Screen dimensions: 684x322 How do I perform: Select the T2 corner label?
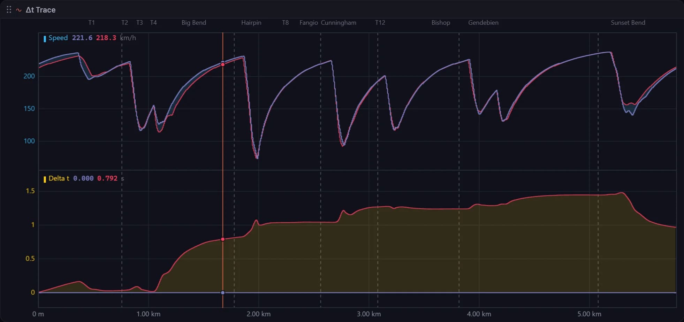click(124, 23)
